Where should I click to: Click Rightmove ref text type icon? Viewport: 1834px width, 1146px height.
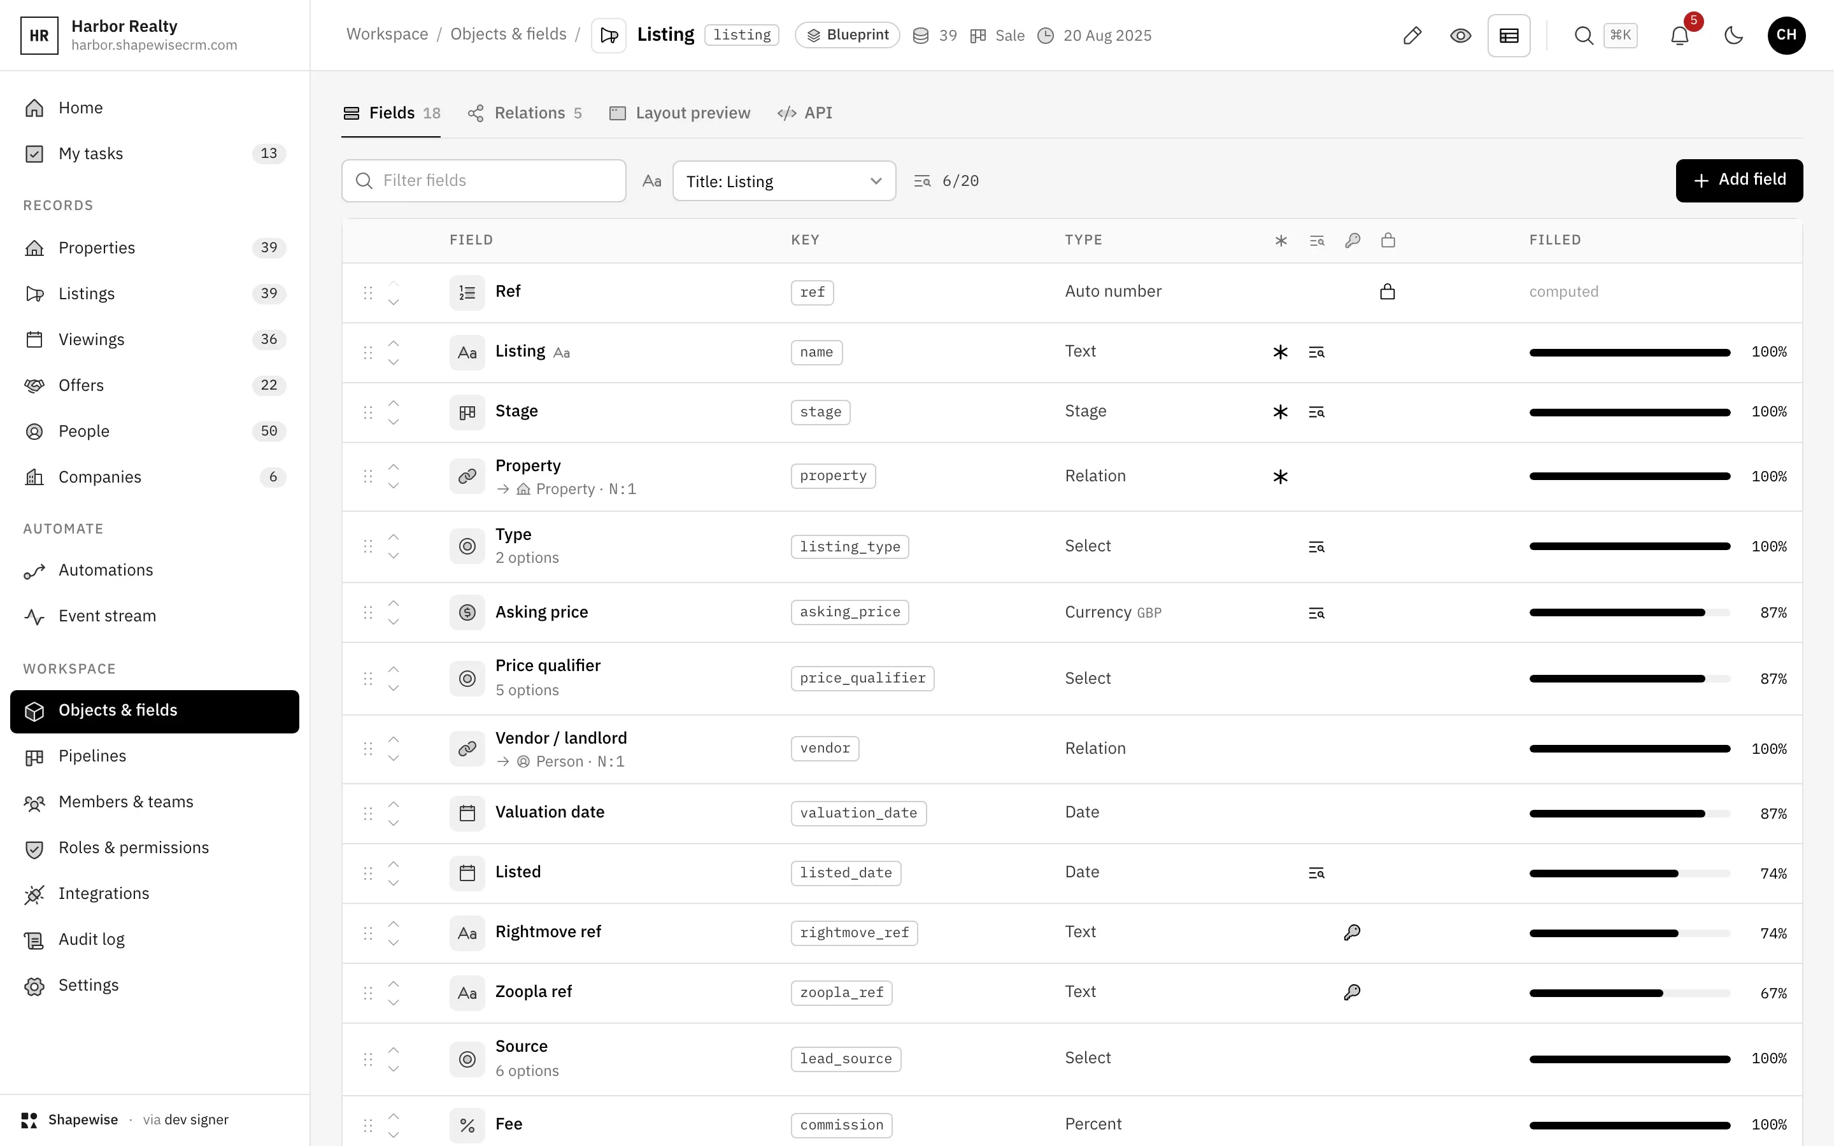467,933
